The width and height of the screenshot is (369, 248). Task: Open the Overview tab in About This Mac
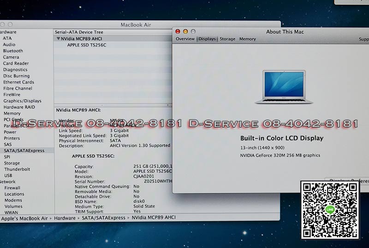185,39
